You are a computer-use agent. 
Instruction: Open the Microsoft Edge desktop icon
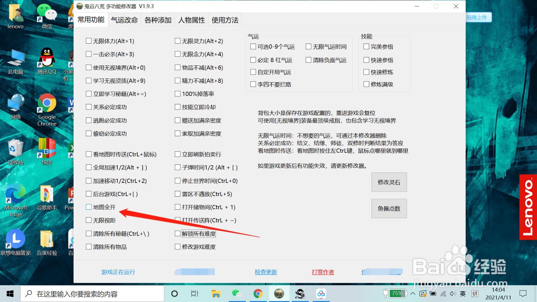15,200
